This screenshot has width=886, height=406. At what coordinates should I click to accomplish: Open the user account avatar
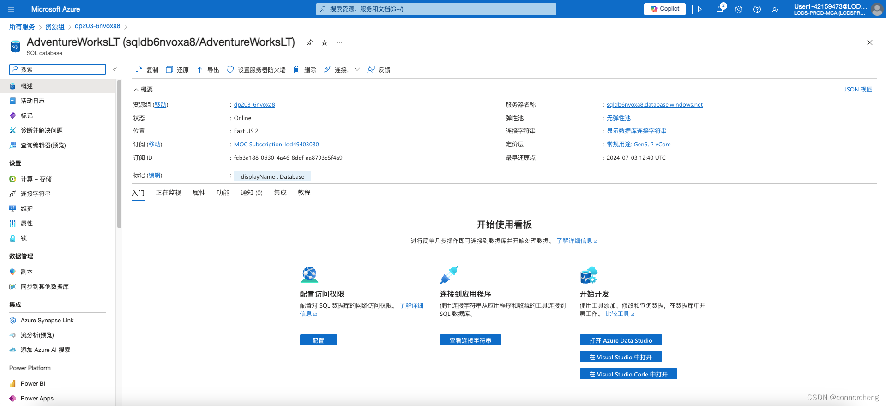(877, 9)
